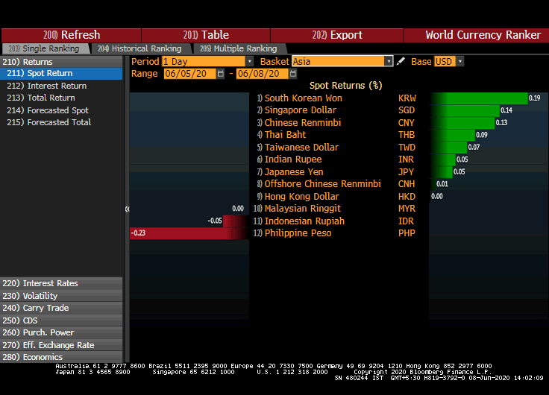Screen dimensions: 549x395
Task: Click the South Korean Won green bar
Action: [477, 98]
